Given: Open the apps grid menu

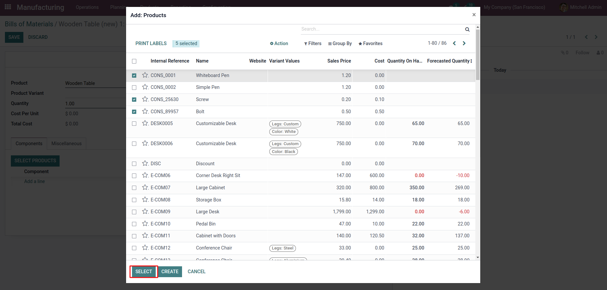Looking at the screenshot, I should coord(8,7).
